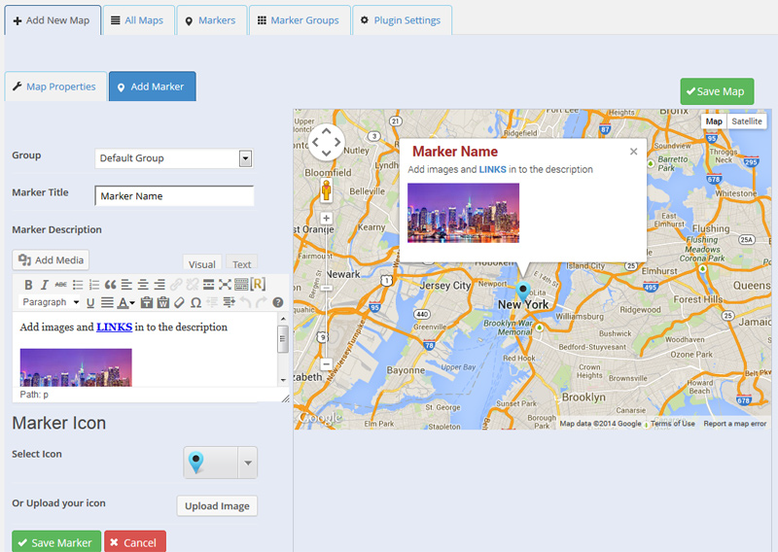Increase the paragraph indent
The width and height of the screenshot is (778, 552).
click(229, 302)
